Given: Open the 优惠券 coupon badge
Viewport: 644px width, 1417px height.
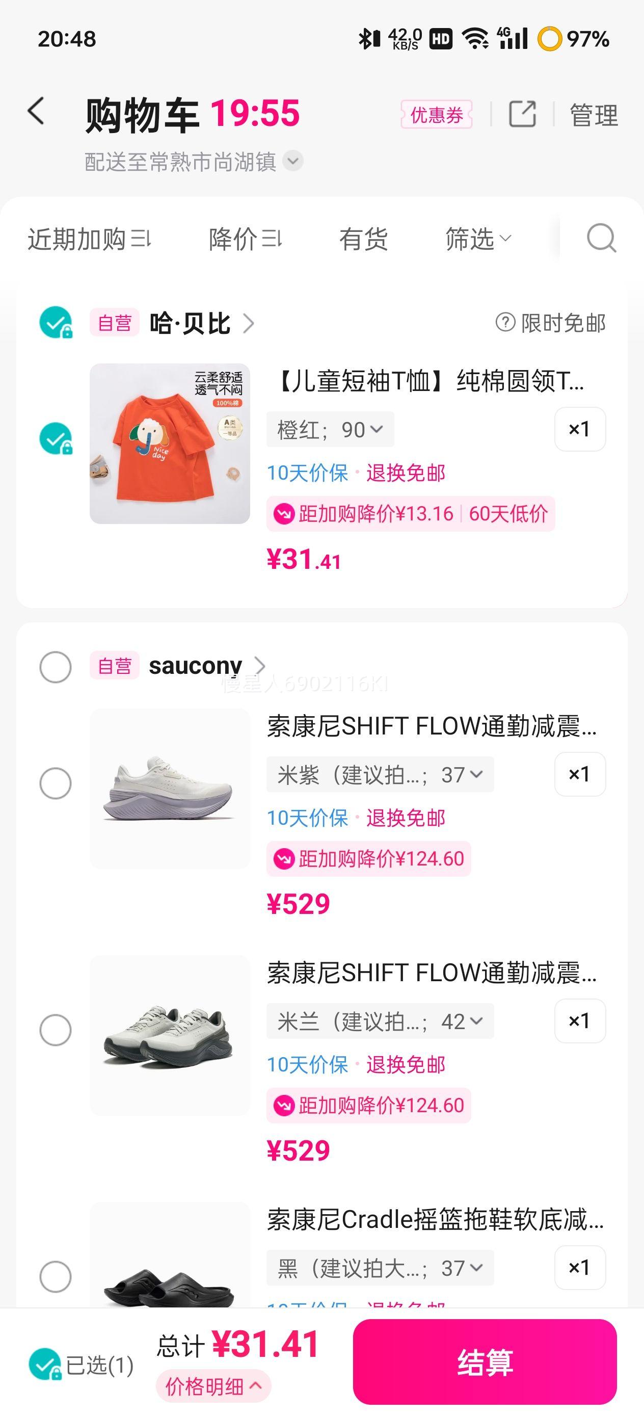Looking at the screenshot, I should pyautogui.click(x=436, y=115).
